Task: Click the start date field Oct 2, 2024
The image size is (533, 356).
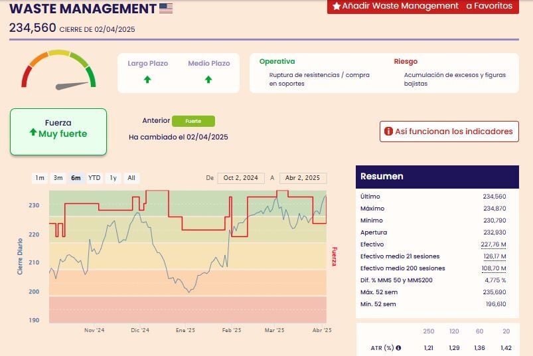Action: pos(241,178)
